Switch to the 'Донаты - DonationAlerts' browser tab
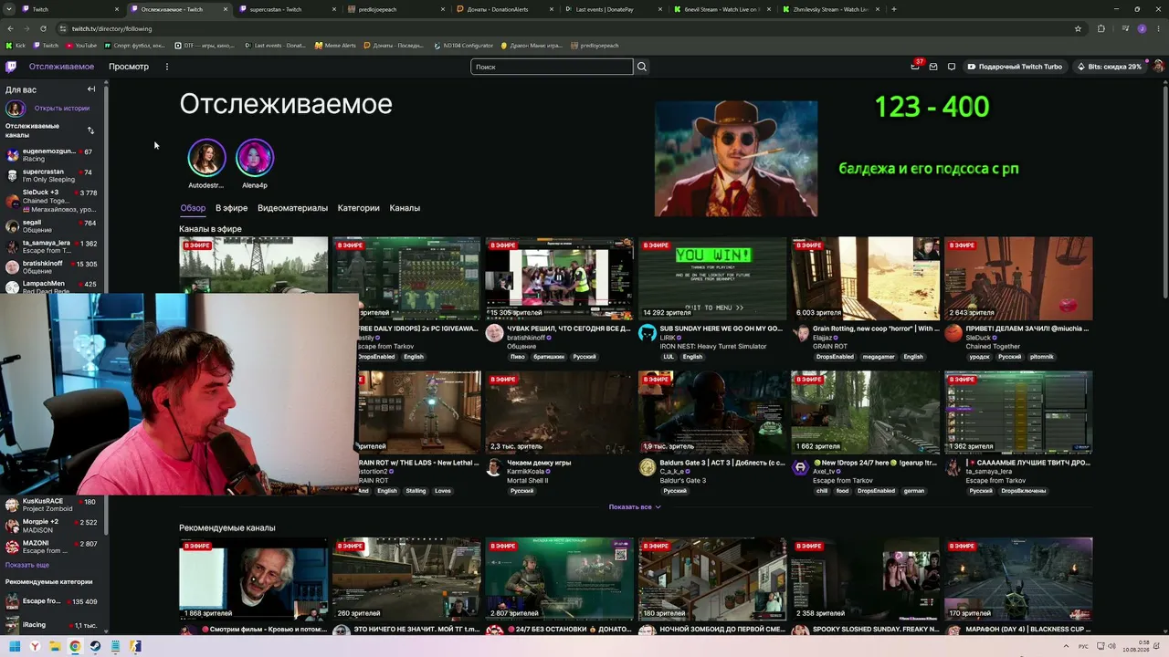 click(505, 9)
